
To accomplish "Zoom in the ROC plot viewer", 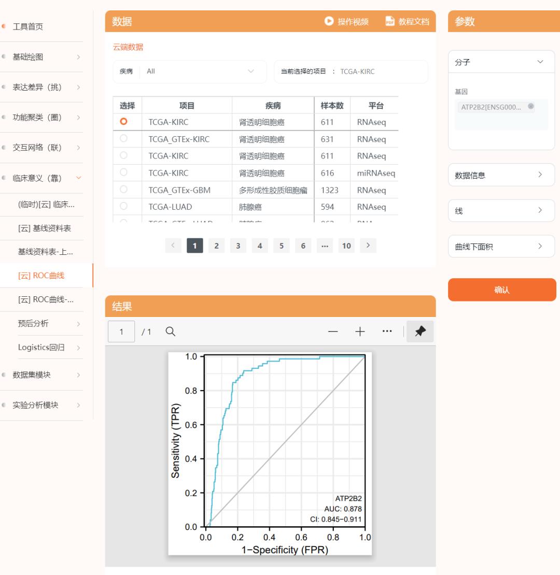I will [360, 332].
